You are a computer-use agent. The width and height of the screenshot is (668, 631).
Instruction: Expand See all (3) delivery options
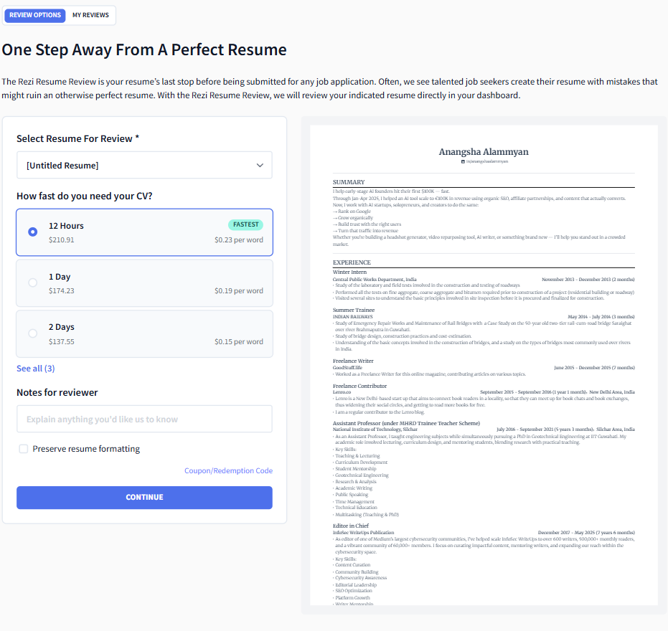36,369
